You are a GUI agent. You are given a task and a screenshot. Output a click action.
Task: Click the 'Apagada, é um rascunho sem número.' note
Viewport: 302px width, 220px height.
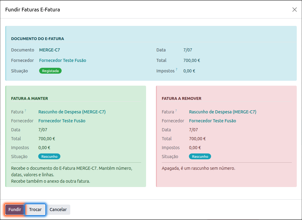click(198, 168)
